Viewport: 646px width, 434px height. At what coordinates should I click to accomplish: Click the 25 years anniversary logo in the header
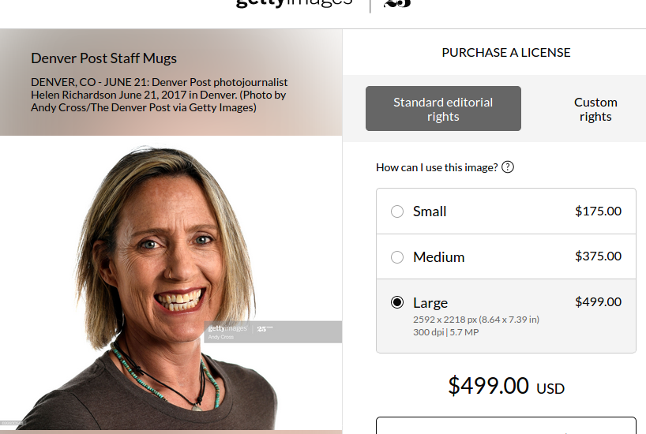(397, 4)
